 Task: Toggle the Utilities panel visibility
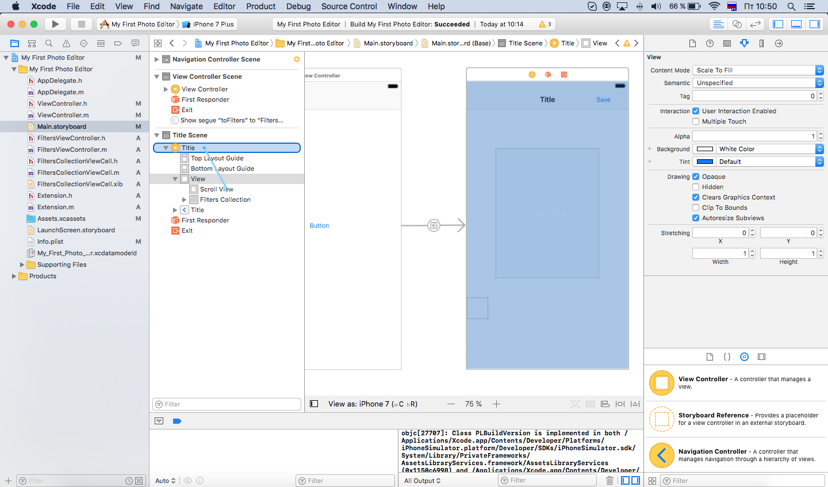815,24
